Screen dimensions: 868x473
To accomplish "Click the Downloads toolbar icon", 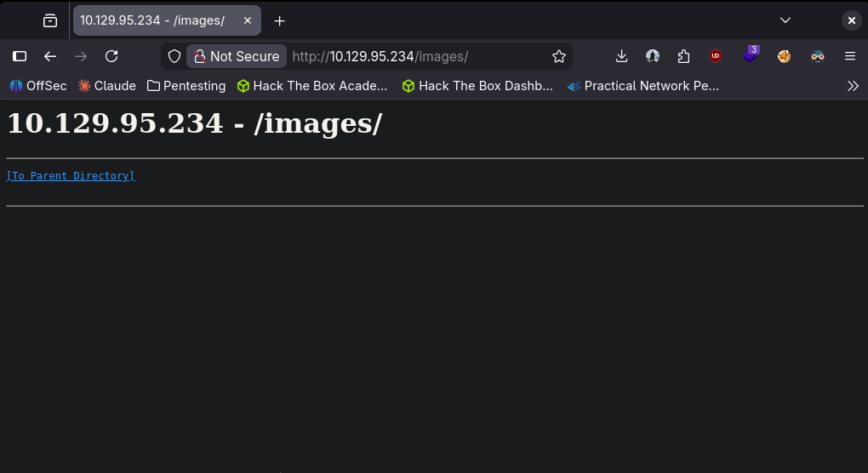I will coord(621,56).
